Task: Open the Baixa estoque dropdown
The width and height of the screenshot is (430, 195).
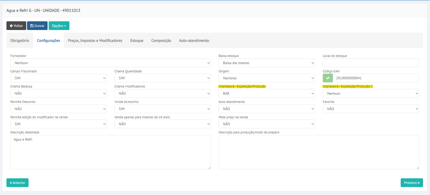Action: pos(266,63)
